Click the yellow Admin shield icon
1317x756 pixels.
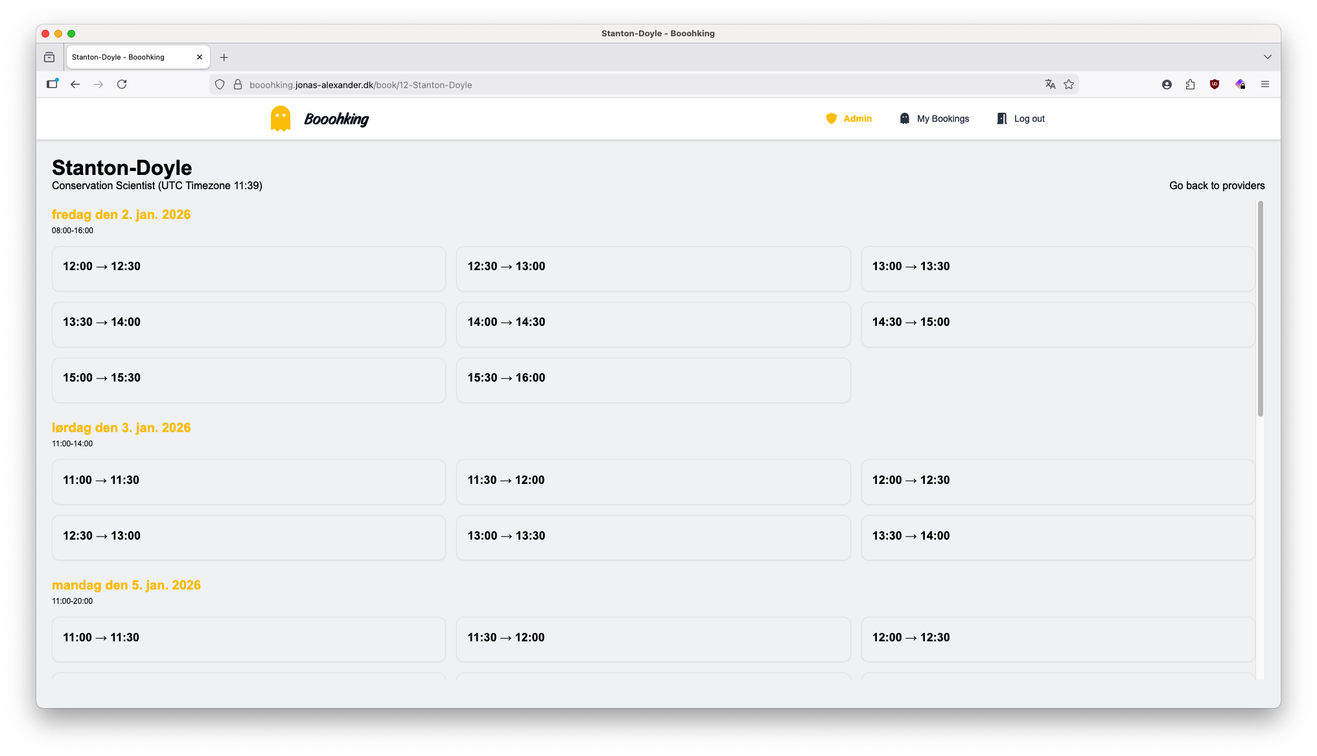(831, 119)
